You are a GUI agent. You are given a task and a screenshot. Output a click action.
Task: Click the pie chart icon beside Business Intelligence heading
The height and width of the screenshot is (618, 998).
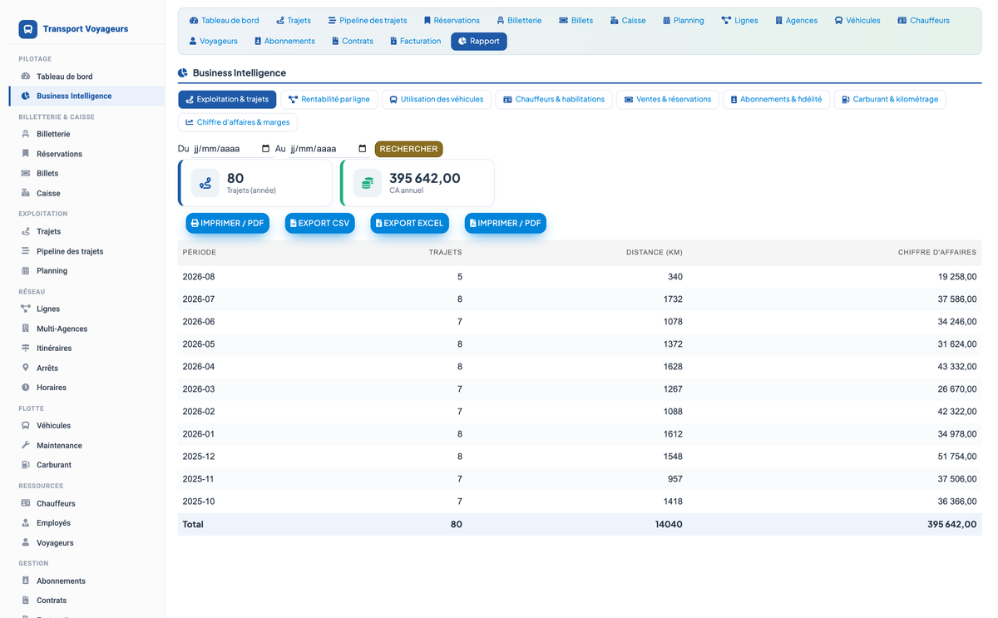tap(183, 73)
